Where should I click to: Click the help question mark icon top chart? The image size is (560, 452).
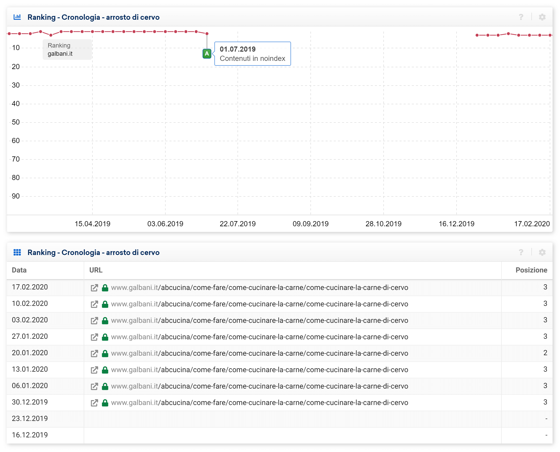click(x=521, y=17)
